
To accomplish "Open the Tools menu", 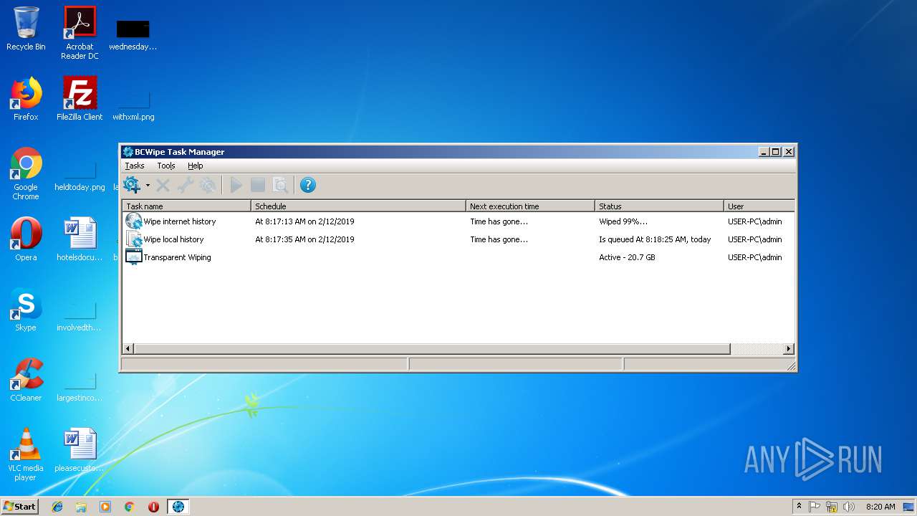I will pyautogui.click(x=166, y=166).
